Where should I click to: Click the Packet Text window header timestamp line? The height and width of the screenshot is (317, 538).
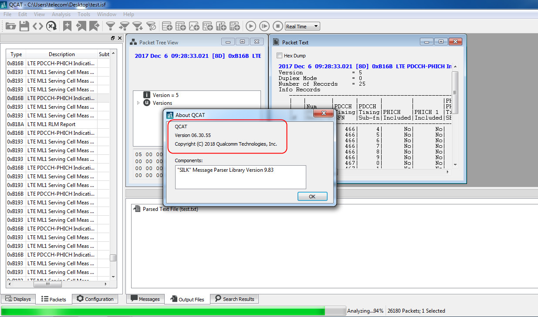pos(365,67)
